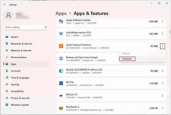Select BitLord 2.5 app name
171x115 pixels.
click(x=72, y=95)
